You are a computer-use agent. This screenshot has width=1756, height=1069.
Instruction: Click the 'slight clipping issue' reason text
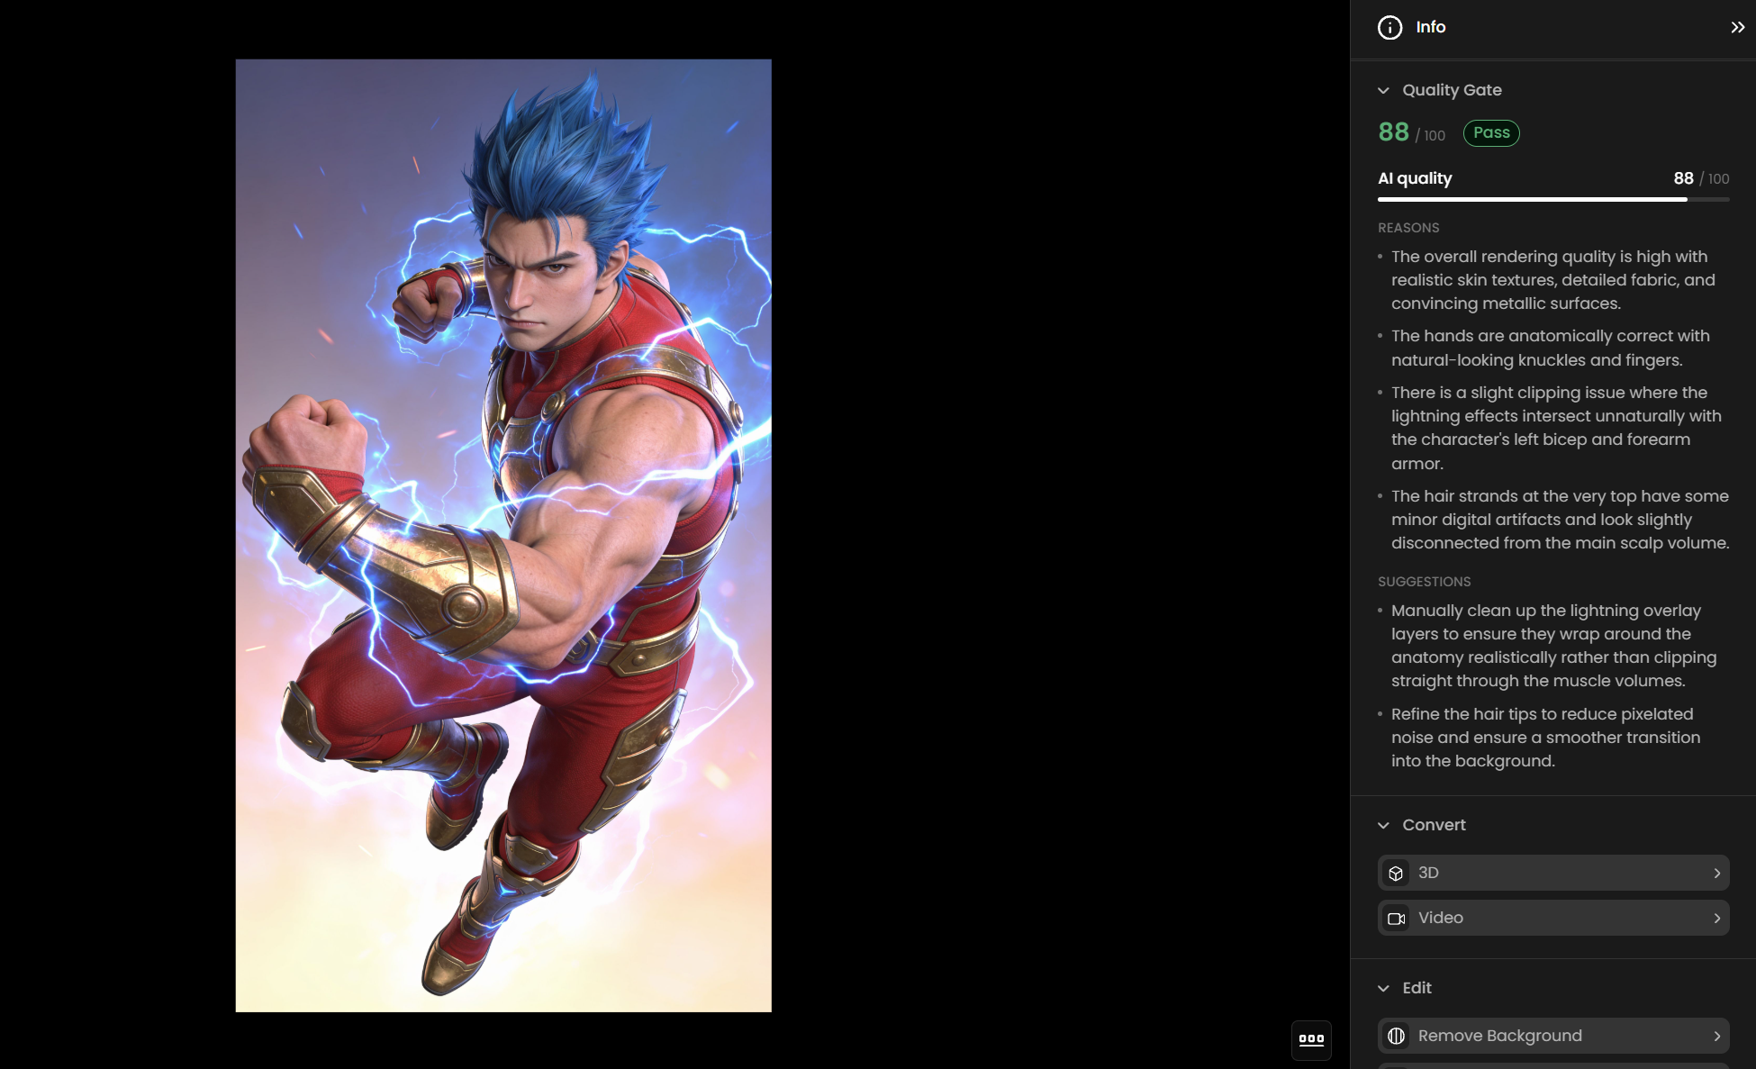[1556, 428]
